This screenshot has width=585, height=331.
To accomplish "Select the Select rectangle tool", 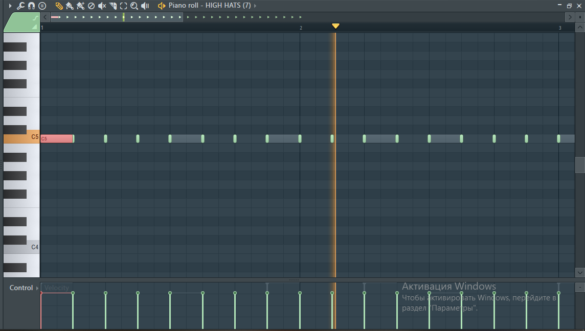I will [x=123, y=6].
